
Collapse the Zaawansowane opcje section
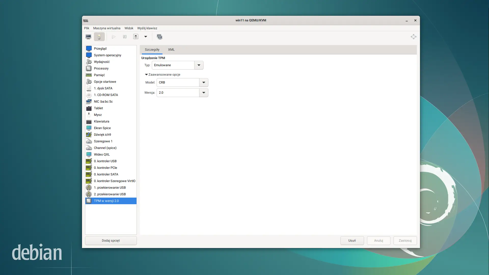pos(163,75)
